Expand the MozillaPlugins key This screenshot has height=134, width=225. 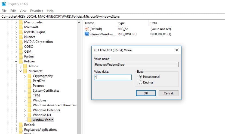click(x=16, y=32)
